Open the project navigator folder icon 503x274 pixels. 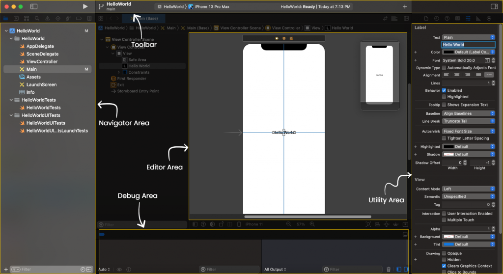6,18
